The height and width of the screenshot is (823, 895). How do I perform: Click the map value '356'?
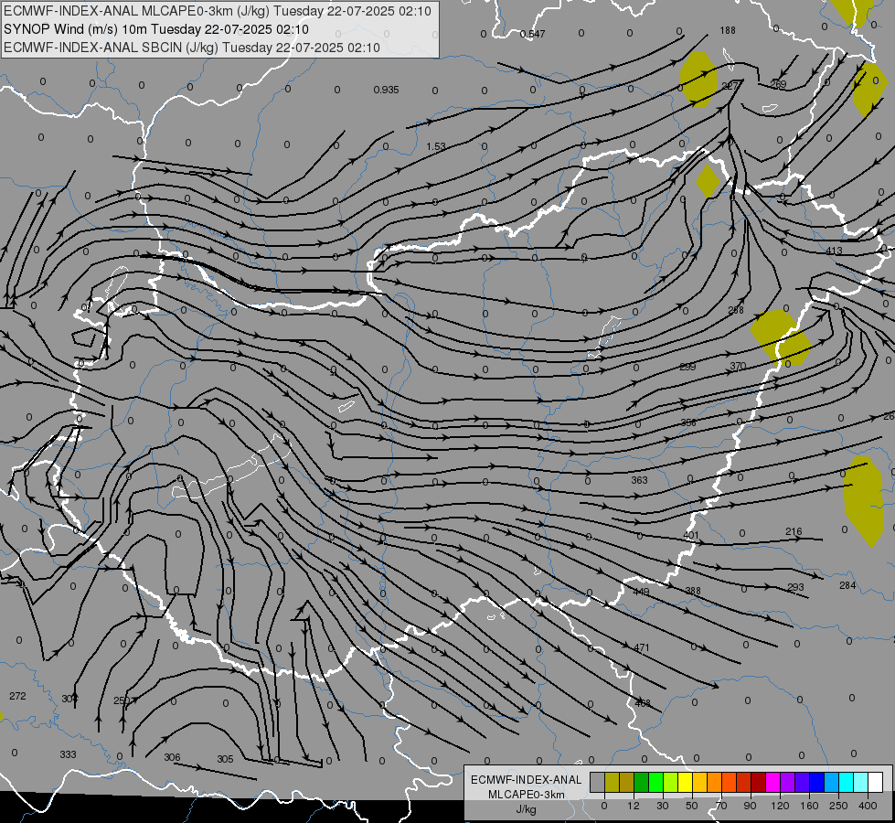(688, 422)
